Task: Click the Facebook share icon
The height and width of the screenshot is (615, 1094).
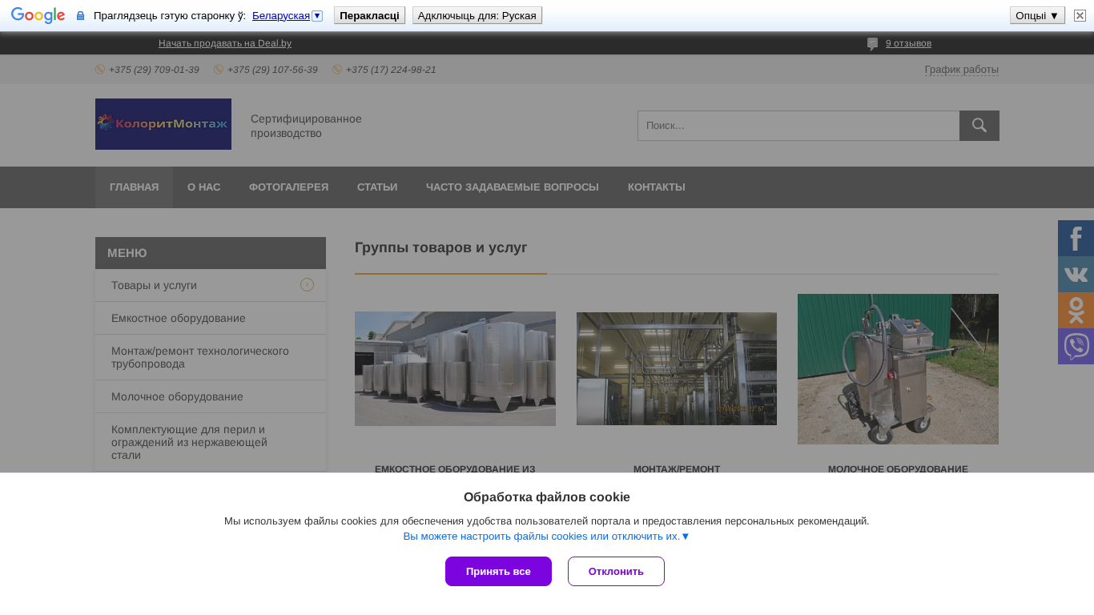Action: coord(1076,239)
